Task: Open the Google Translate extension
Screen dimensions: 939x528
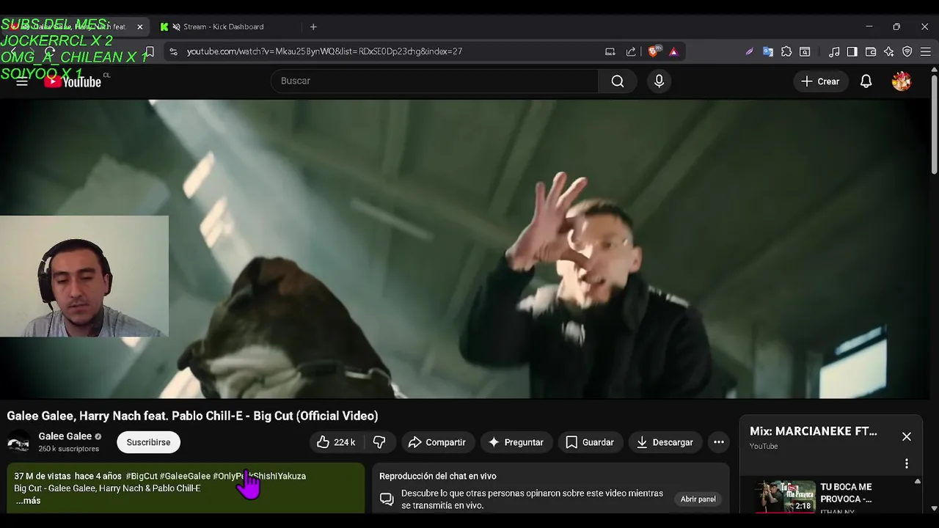Action: [x=768, y=51]
